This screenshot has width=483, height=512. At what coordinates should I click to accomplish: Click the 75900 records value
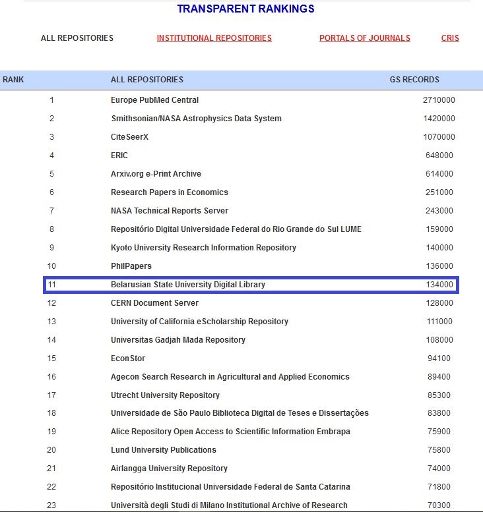(x=439, y=432)
